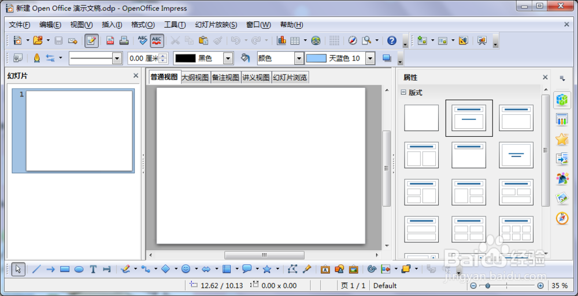This screenshot has width=578, height=296.
Task: Select the Block Arrows tool
Action: 206,269
